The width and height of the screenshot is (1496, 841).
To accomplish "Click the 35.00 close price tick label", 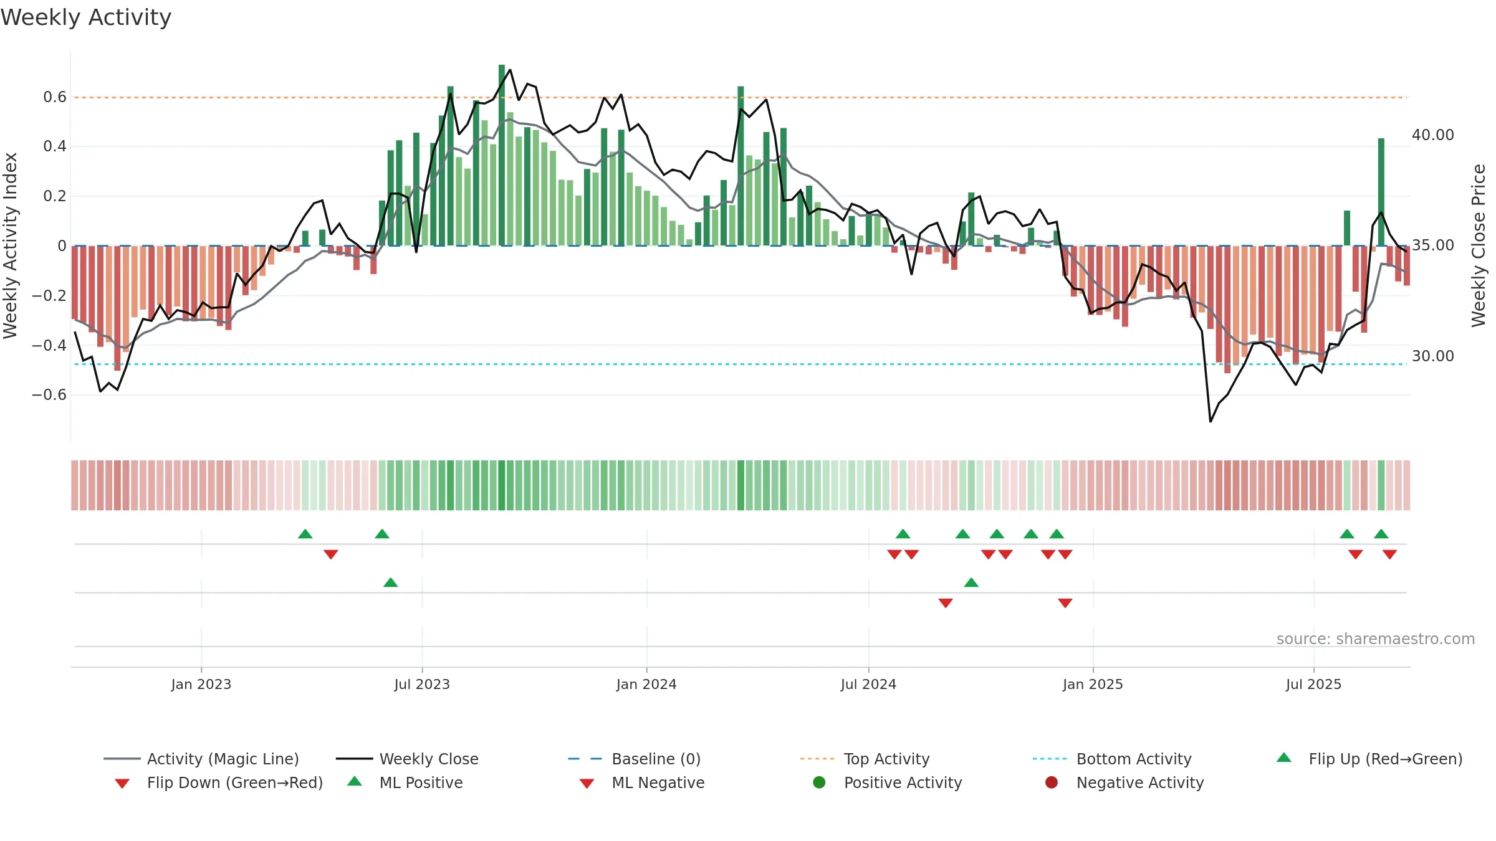I will (x=1433, y=245).
